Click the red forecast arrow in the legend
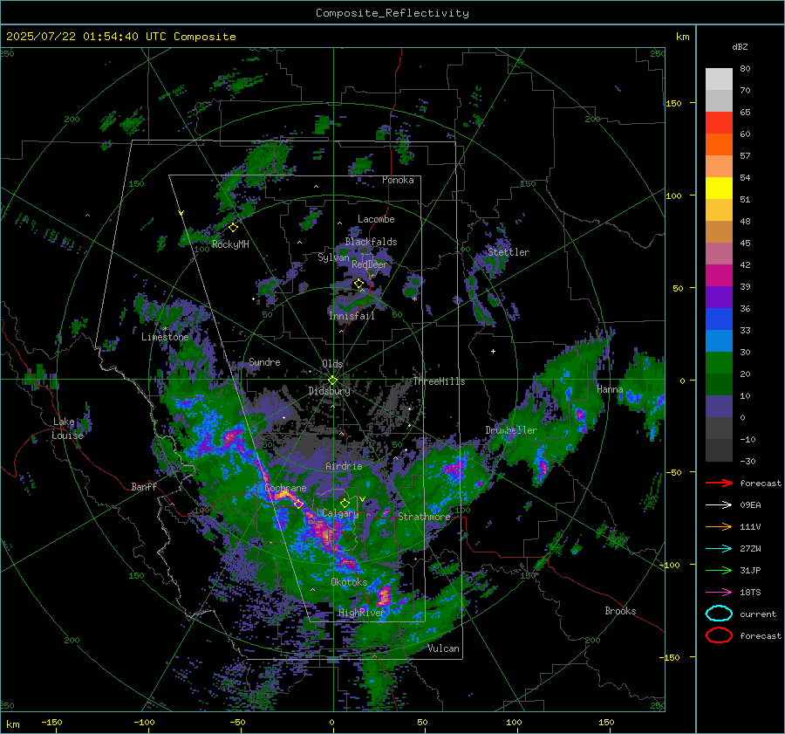785x734 pixels. coord(719,483)
